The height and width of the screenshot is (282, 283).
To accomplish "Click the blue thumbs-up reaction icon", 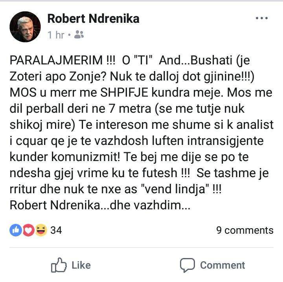I will 15,230.
